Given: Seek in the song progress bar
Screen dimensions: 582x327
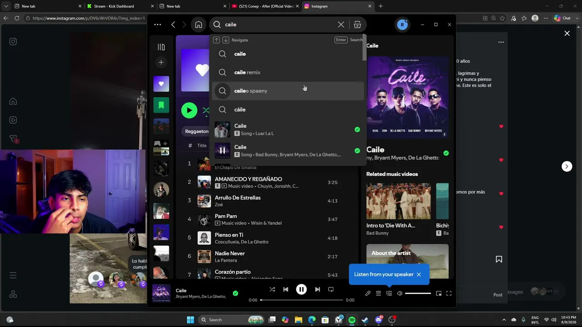Looking at the screenshot, I should pos(301,300).
